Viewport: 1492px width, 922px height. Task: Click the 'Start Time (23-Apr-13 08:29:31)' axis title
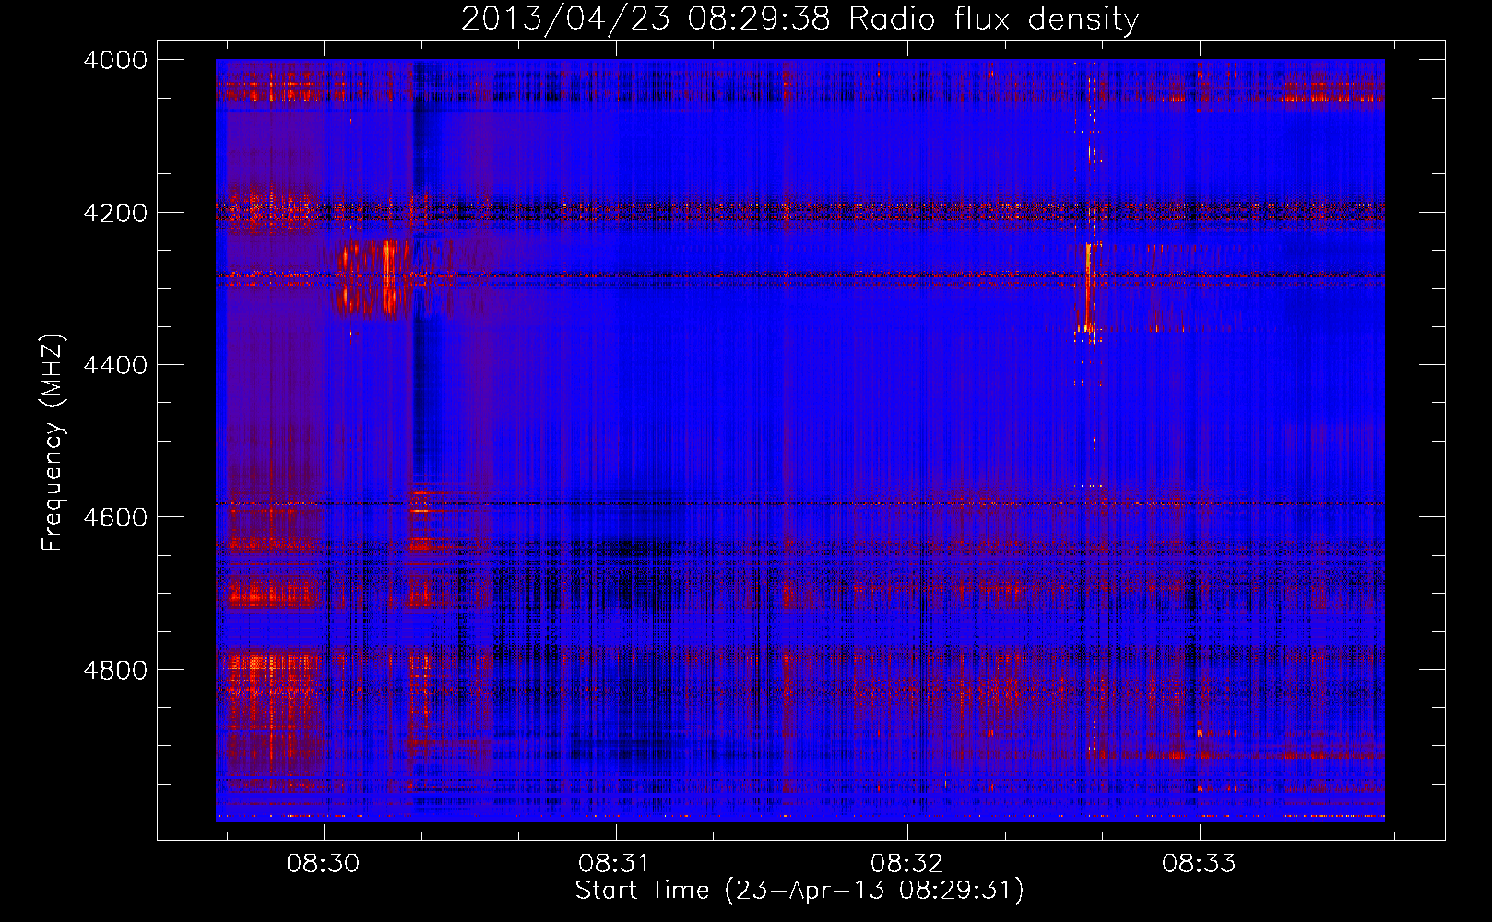pyautogui.click(x=799, y=891)
